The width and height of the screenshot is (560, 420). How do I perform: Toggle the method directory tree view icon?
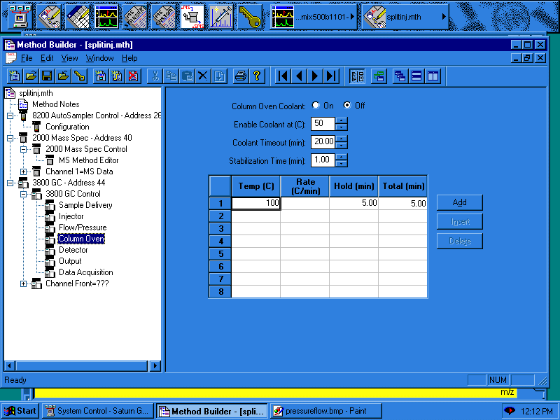[x=357, y=76]
